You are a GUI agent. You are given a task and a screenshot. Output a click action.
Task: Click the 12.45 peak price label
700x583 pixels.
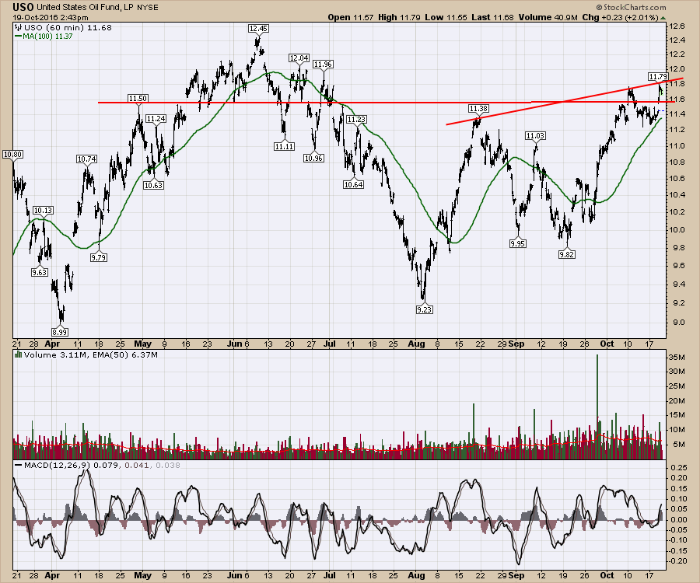tap(258, 29)
